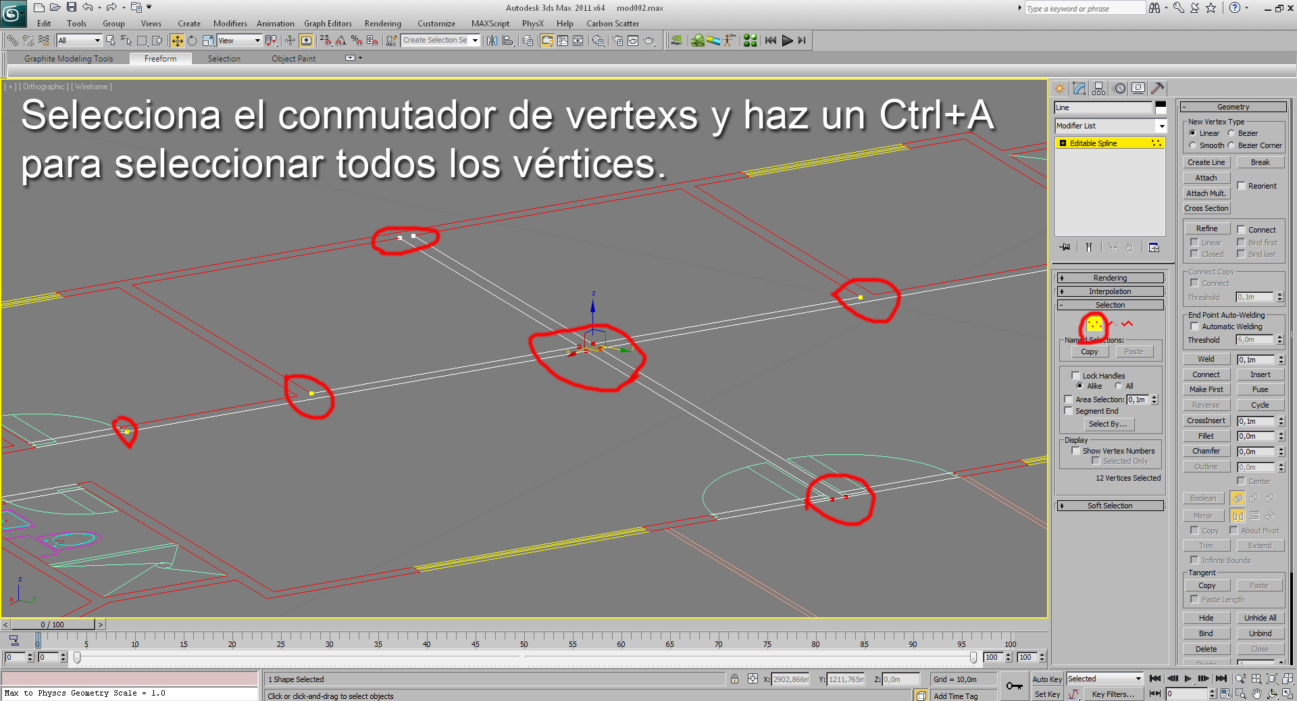Open the Select by Name tool
Image resolution: width=1297 pixels, height=701 pixels.
click(x=126, y=41)
